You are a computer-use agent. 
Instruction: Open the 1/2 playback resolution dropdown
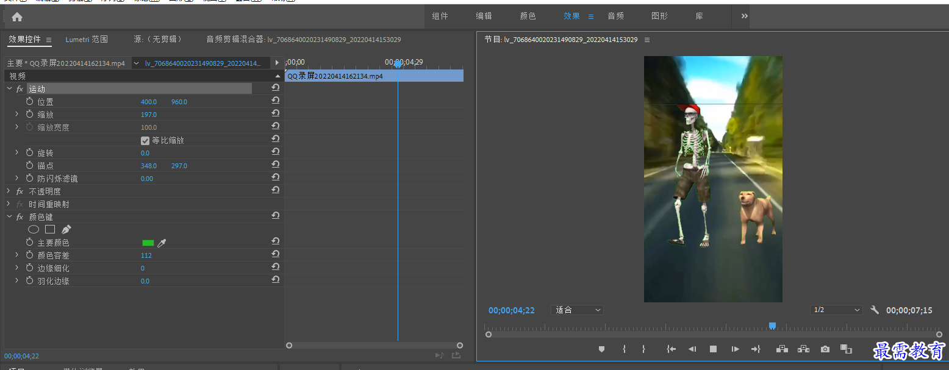click(x=836, y=310)
